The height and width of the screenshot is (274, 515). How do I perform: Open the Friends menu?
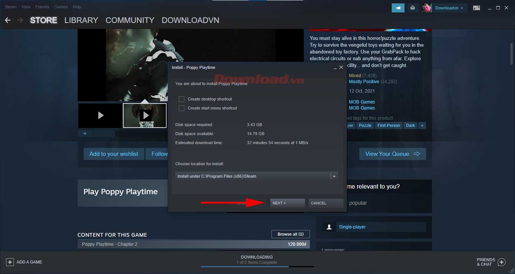point(43,7)
